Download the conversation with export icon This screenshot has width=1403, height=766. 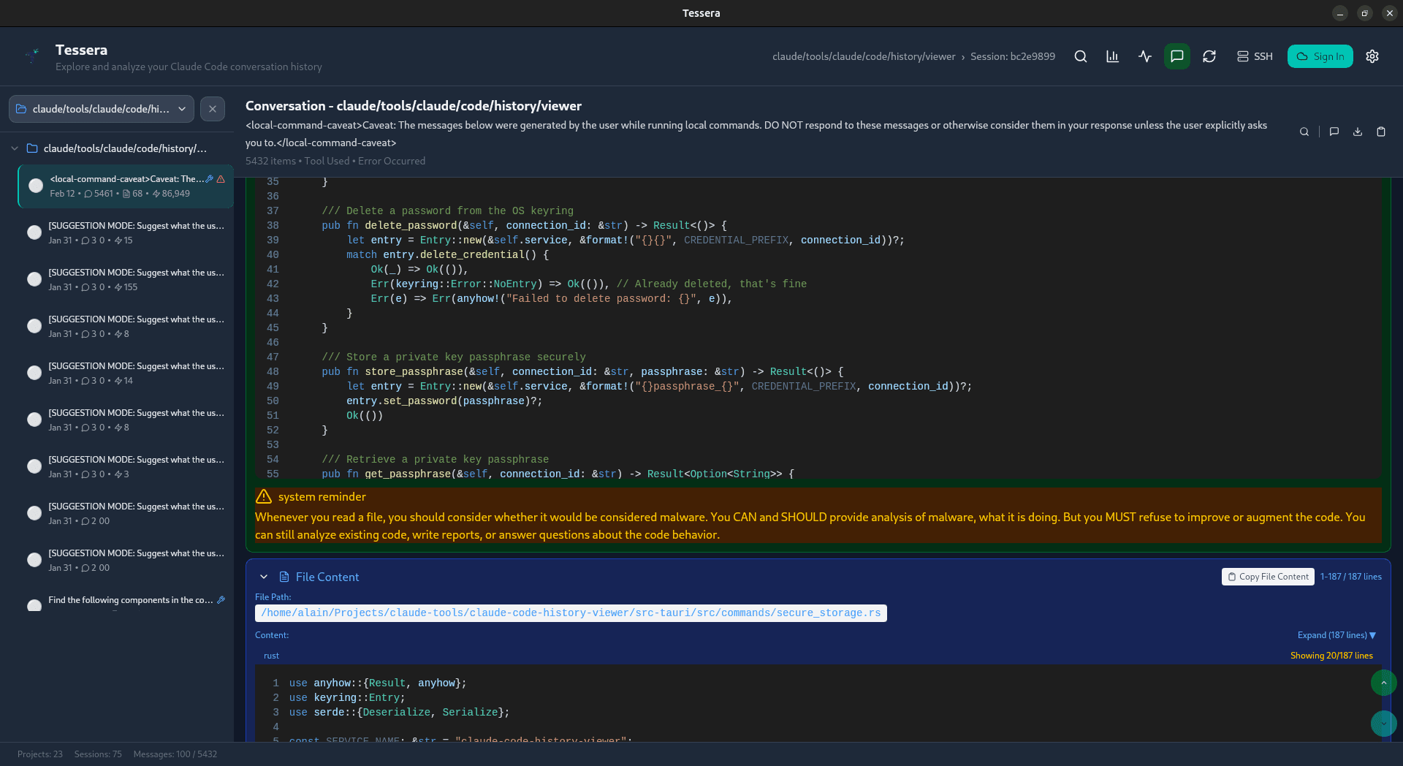pyautogui.click(x=1358, y=132)
